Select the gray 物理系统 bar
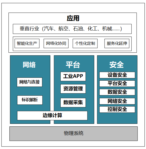The image size is (146, 149). pos(74,133)
